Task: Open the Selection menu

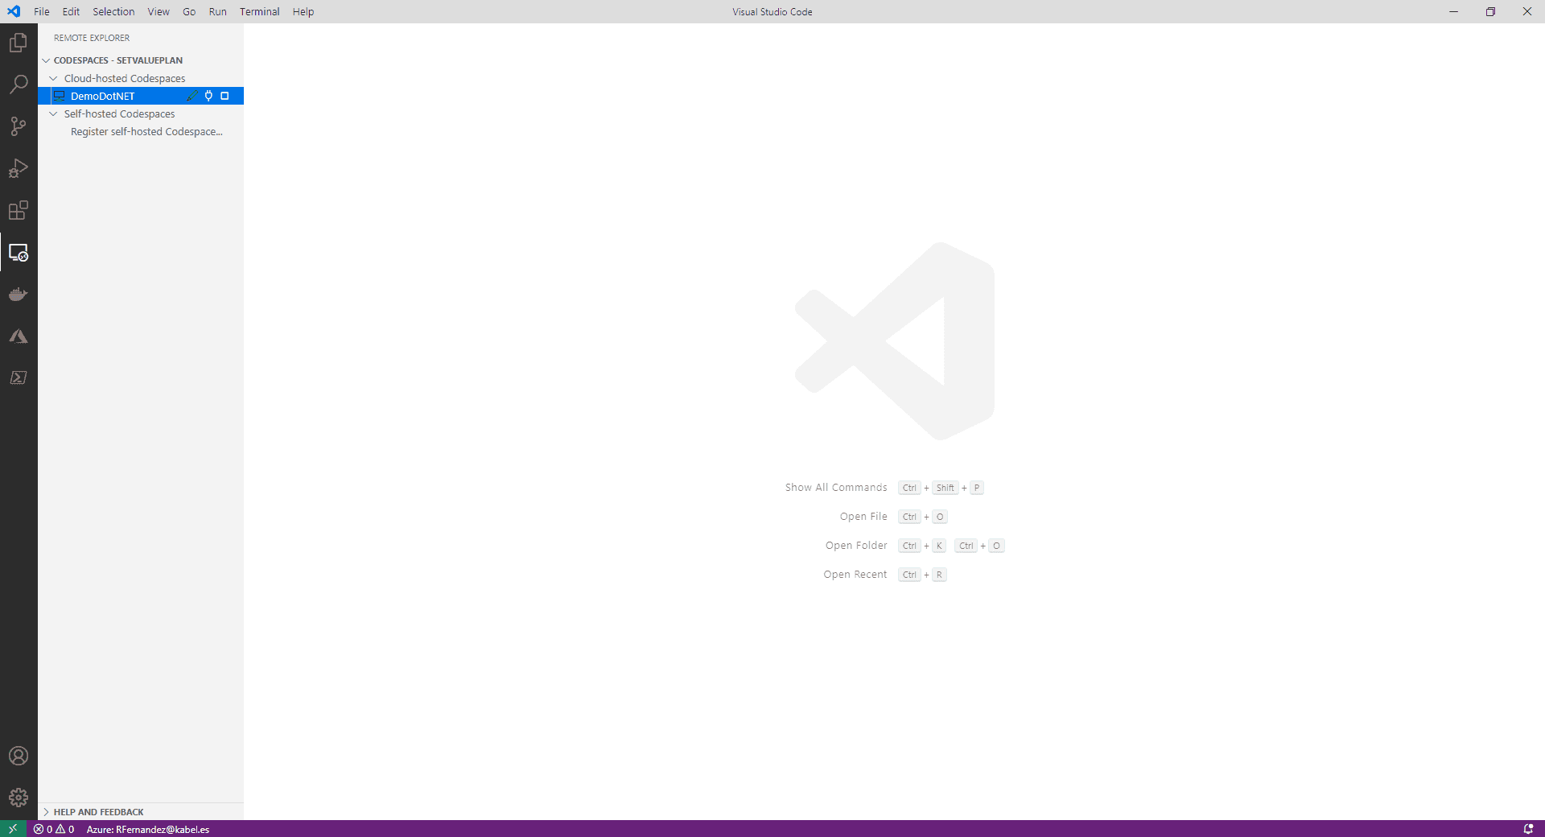Action: [x=113, y=11]
